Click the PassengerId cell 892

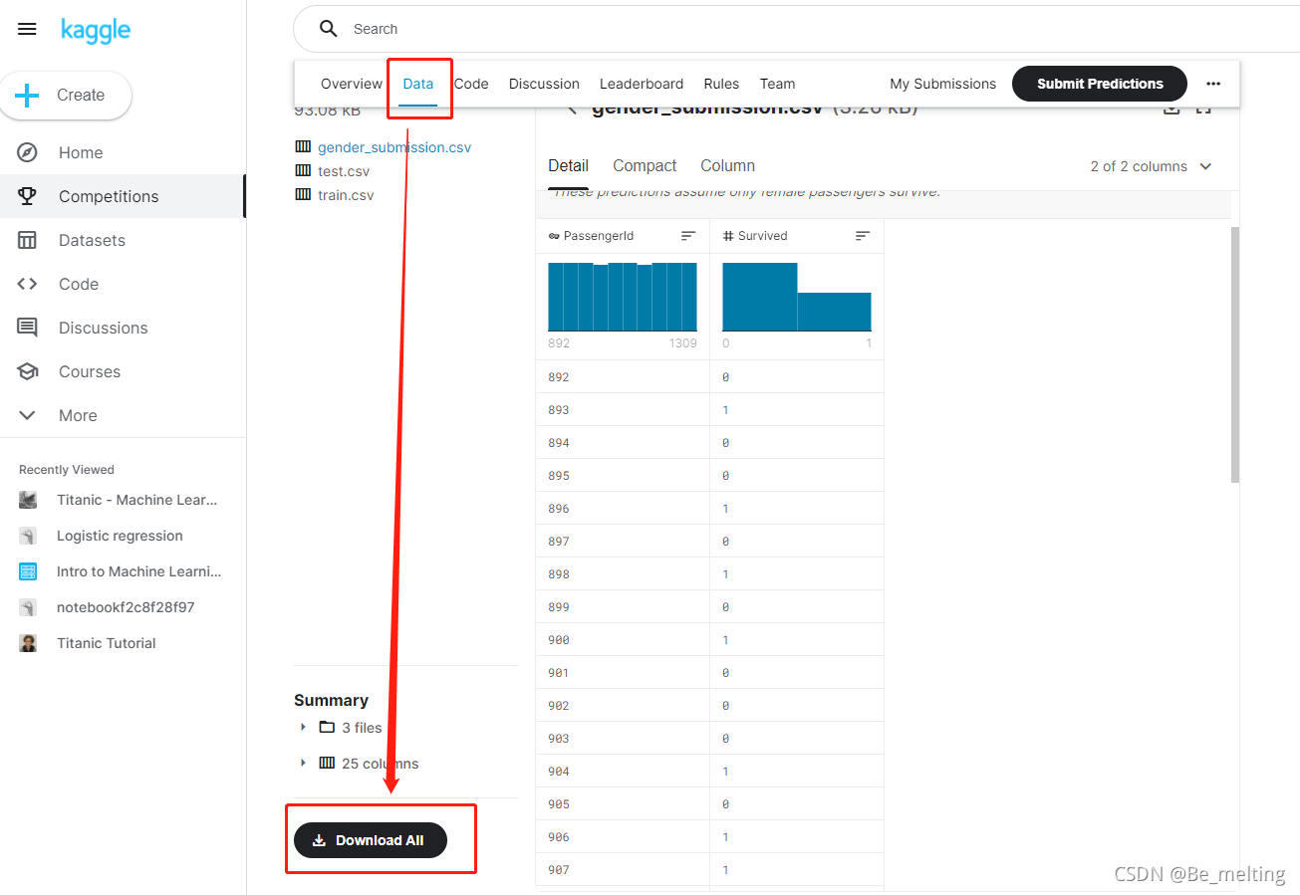[x=623, y=377]
